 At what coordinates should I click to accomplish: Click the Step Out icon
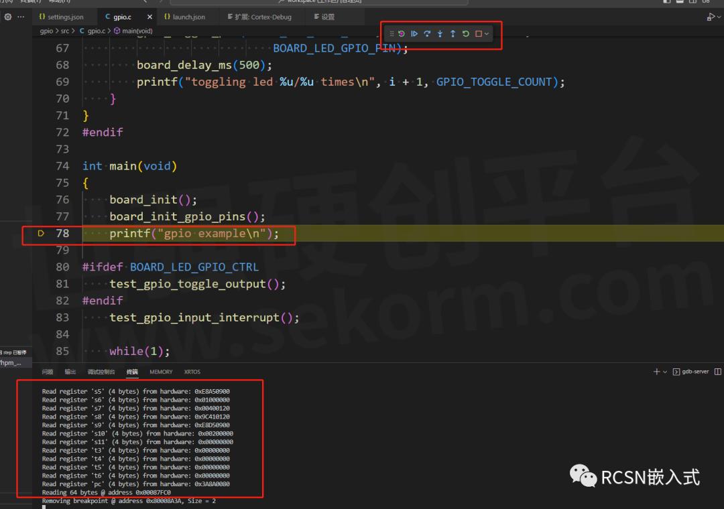[453, 33]
